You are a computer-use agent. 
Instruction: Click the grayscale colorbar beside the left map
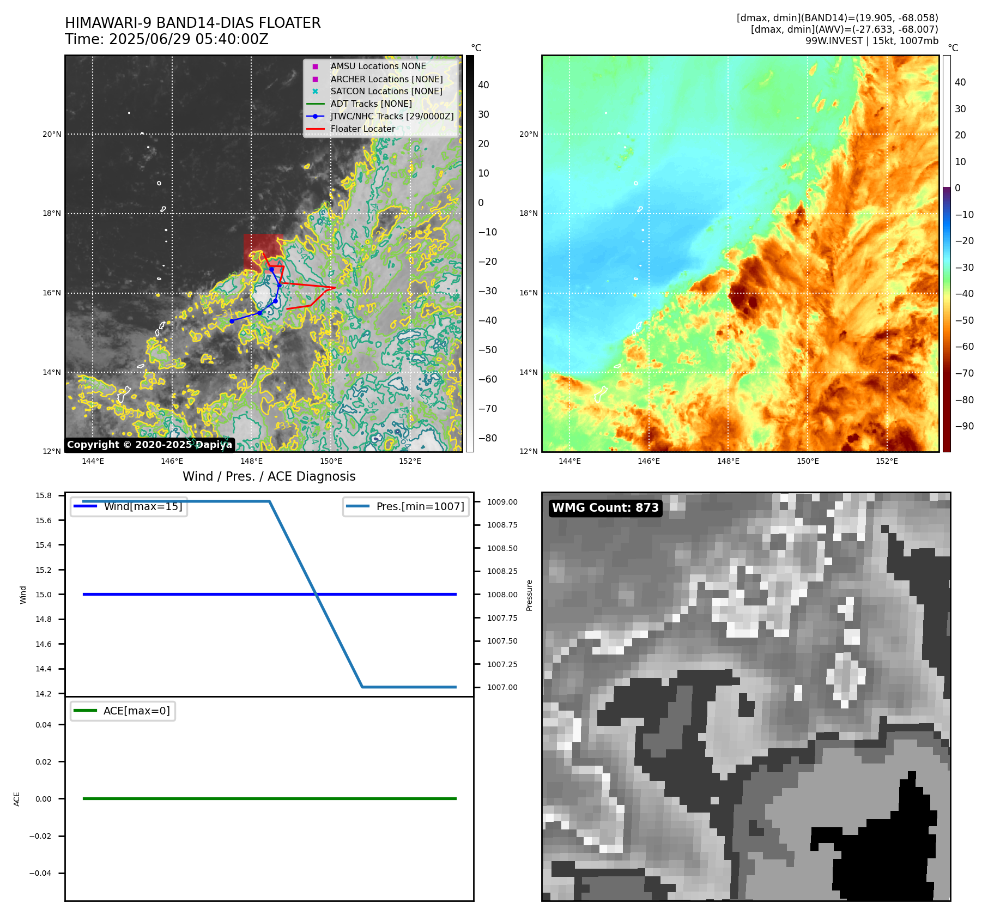tap(470, 253)
